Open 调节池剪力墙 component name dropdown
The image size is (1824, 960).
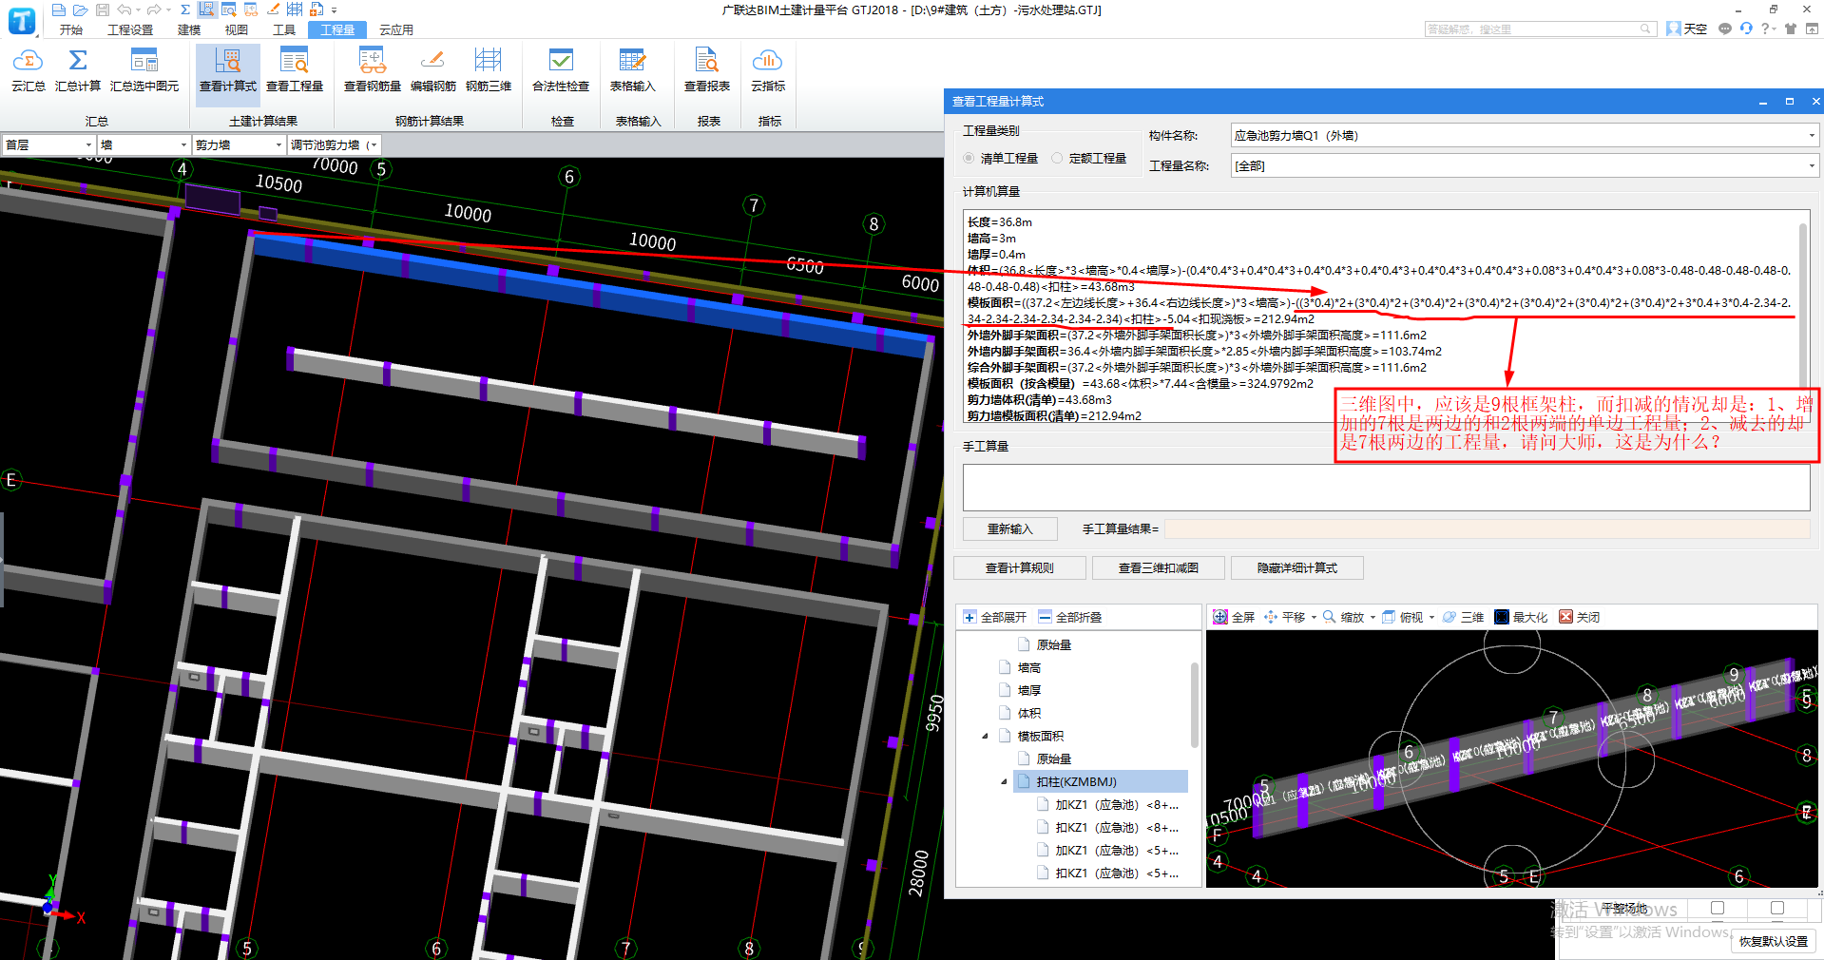[334, 144]
